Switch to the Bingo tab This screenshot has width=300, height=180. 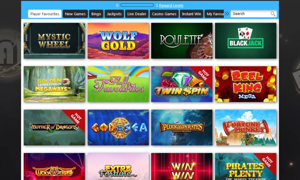point(96,14)
